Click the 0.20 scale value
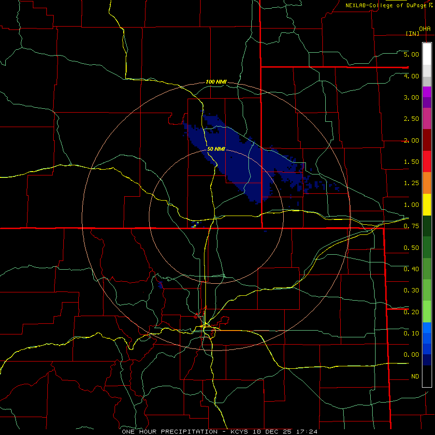This screenshot has height=435, width=435. click(x=411, y=312)
